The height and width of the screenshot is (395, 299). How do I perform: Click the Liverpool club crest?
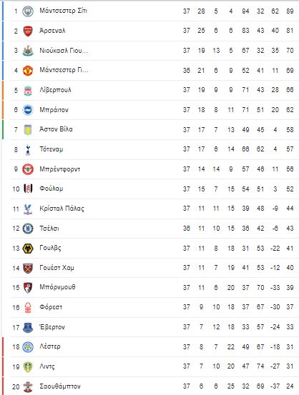tap(28, 90)
